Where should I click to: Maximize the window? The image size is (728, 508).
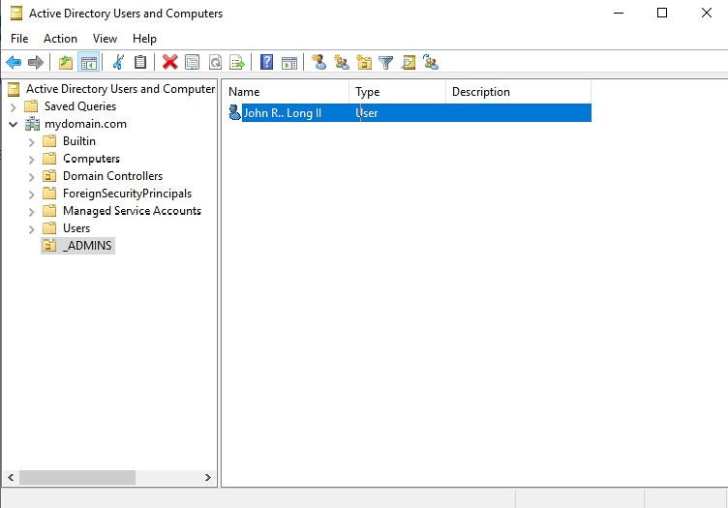662,13
